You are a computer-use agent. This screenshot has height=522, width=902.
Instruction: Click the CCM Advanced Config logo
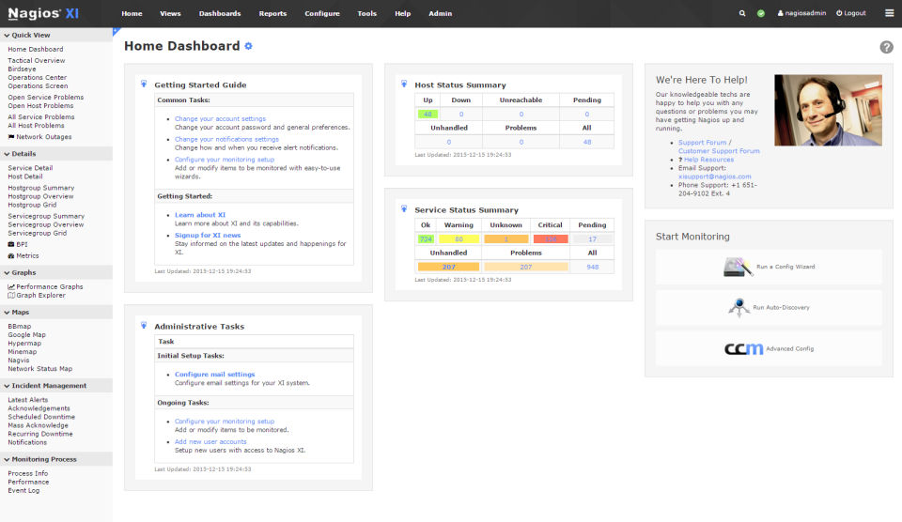(x=743, y=348)
